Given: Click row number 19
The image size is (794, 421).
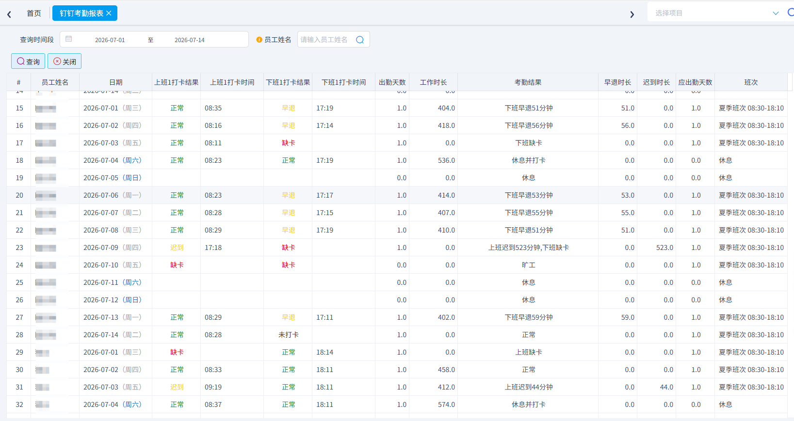Looking at the screenshot, I should click(x=19, y=178).
